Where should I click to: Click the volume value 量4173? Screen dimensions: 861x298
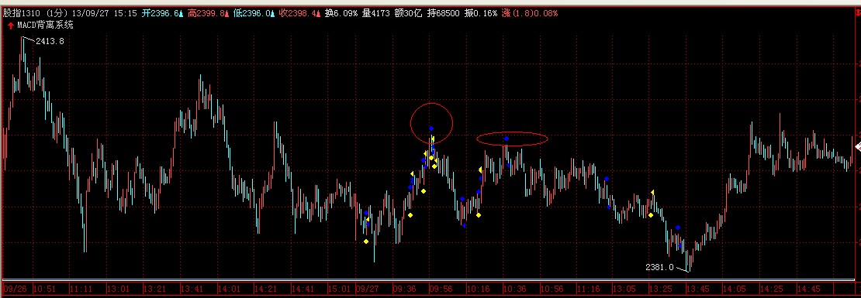[x=375, y=14]
